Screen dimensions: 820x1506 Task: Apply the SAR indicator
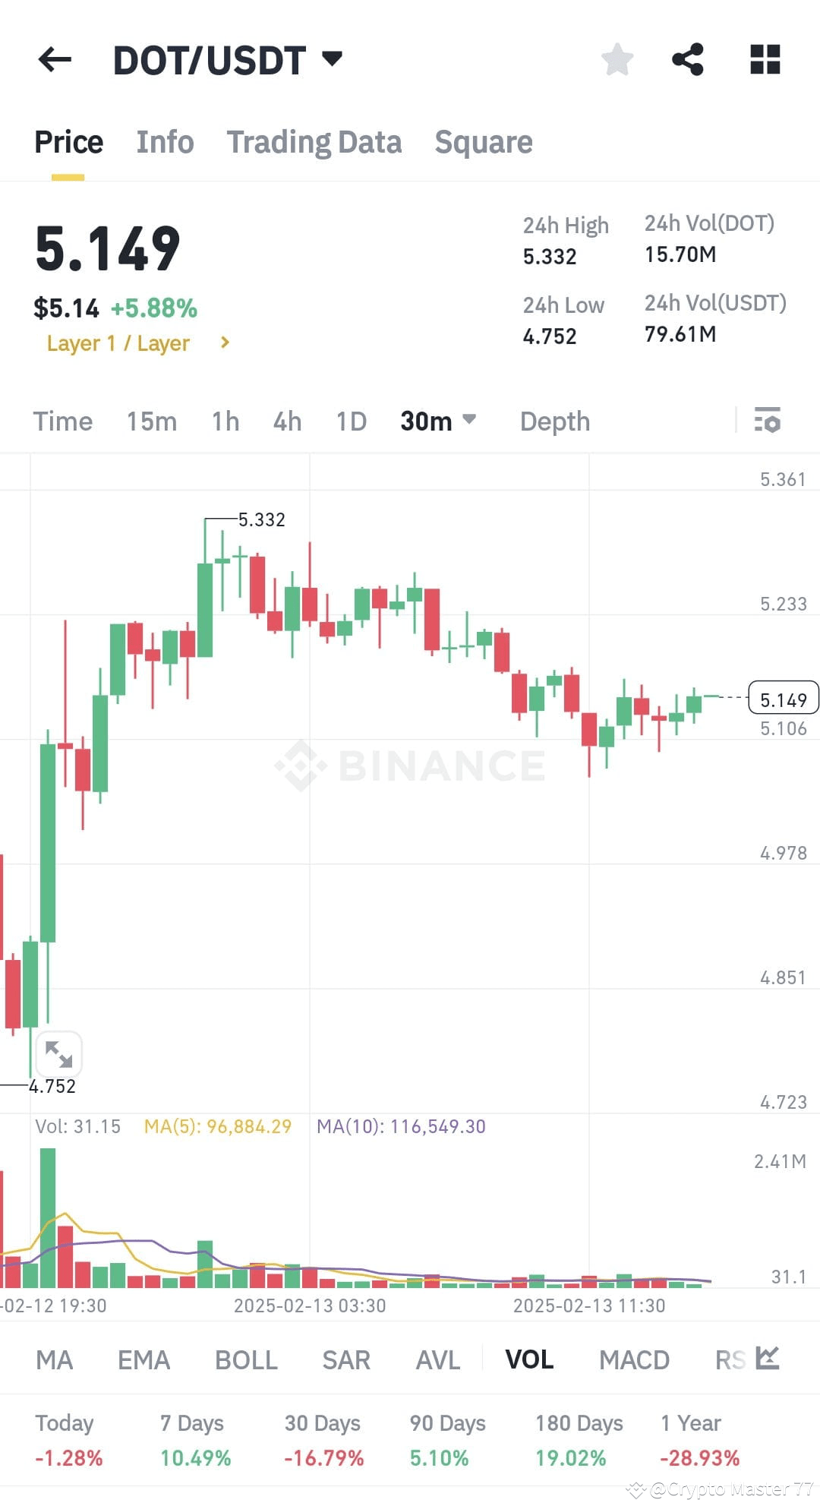(x=346, y=1359)
